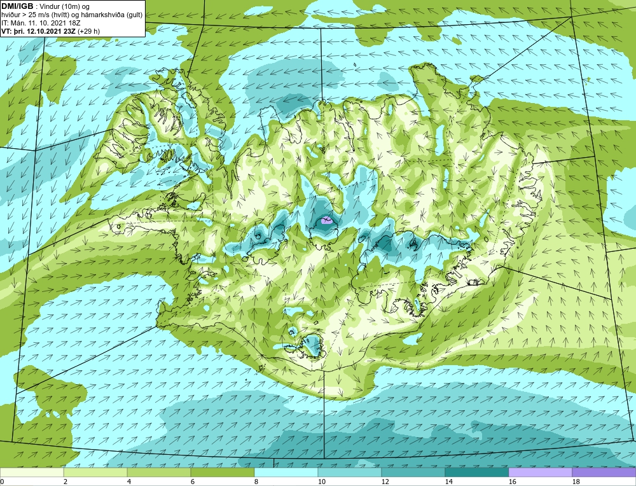Pick the 16–18 m/s light purple swatch
The image size is (636, 486).
click(540, 472)
